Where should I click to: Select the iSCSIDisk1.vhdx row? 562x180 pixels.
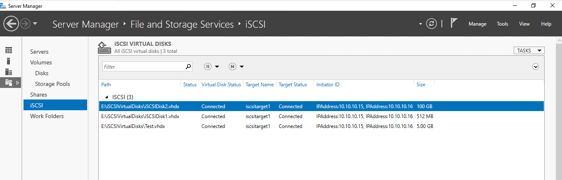pyautogui.click(x=321, y=116)
